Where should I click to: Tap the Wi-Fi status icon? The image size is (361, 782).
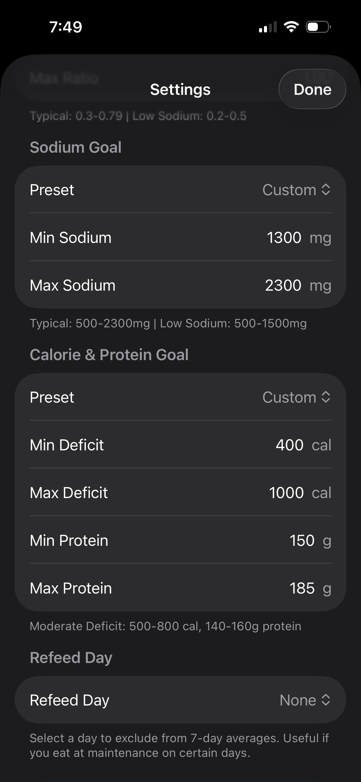291,27
